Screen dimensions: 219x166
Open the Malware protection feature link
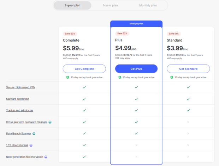pyautogui.click(x=18, y=99)
